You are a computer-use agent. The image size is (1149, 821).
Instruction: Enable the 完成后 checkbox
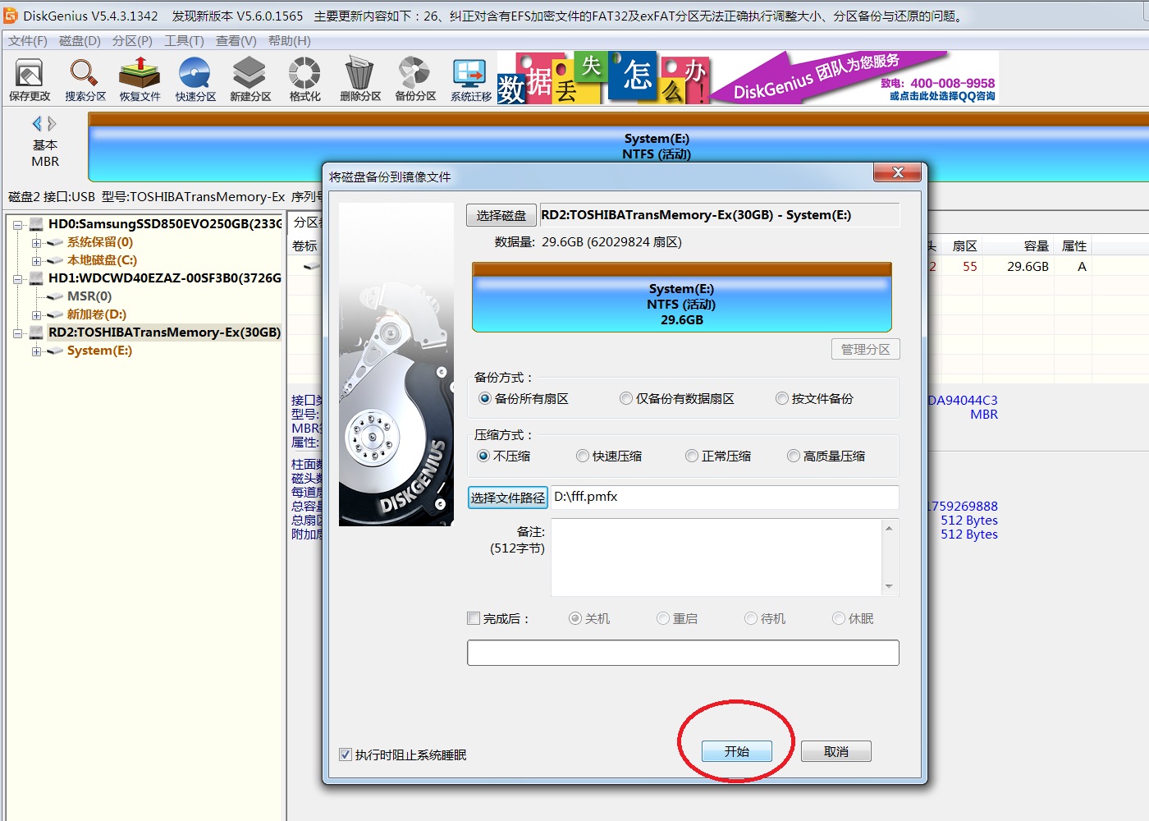[474, 619]
